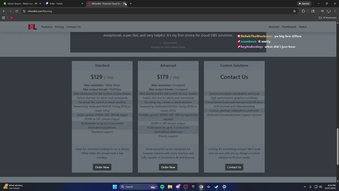Viewport: 339px width, 191px height.
Task: Open the YouTube bookmark
Action: tap(12, 18)
